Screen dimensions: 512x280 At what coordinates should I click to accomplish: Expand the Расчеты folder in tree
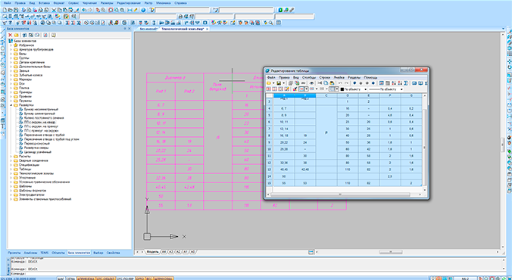tap(11, 157)
